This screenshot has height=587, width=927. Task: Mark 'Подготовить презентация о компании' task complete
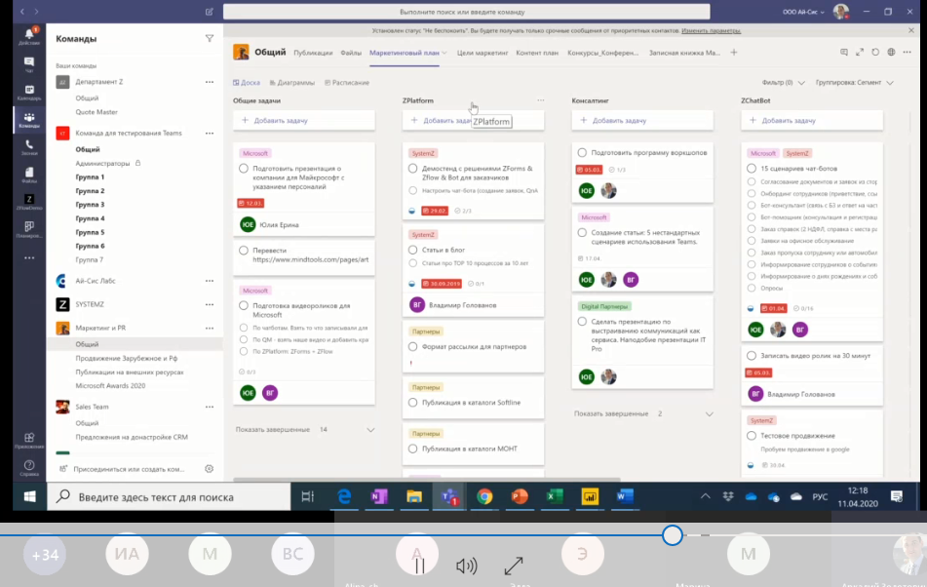pos(244,169)
